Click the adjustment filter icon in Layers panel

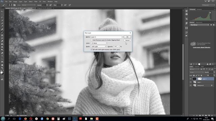pos(204,69)
